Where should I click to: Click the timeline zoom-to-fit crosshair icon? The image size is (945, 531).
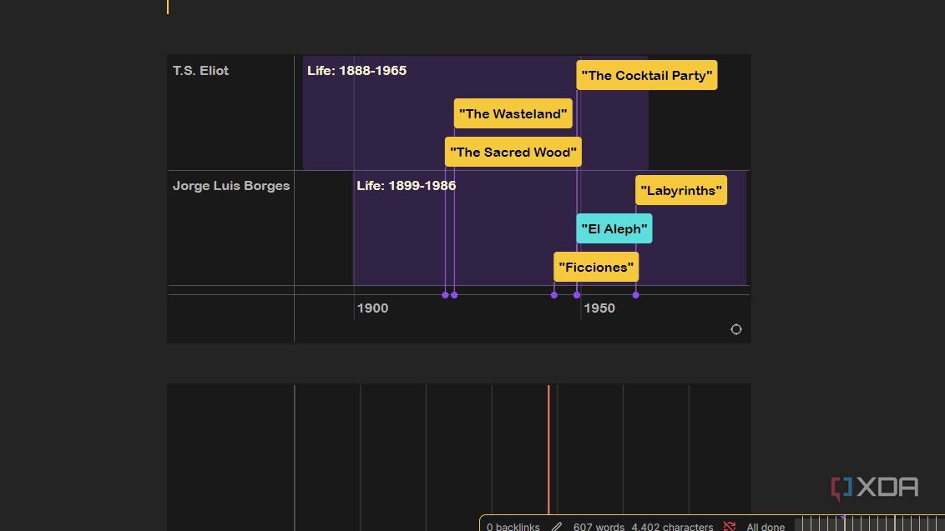[x=735, y=329]
